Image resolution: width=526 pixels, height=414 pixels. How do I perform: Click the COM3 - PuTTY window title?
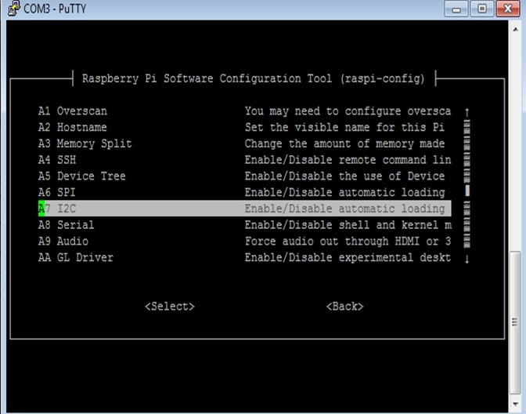coord(55,9)
